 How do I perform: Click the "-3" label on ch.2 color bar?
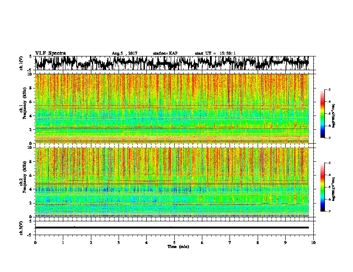tap(329, 163)
